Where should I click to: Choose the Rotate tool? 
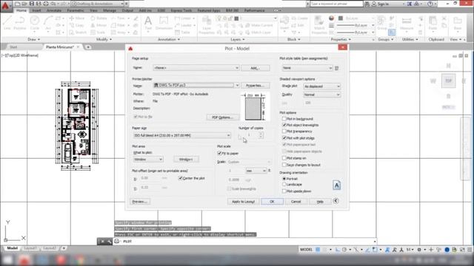pos(99,18)
